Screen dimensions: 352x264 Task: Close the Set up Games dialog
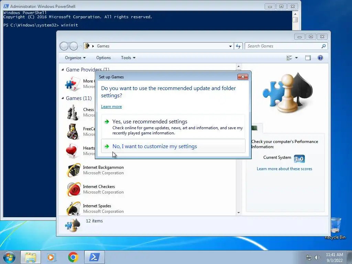point(243,77)
